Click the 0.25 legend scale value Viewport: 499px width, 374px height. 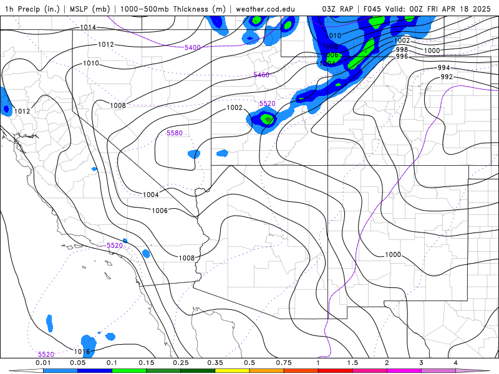click(181, 363)
